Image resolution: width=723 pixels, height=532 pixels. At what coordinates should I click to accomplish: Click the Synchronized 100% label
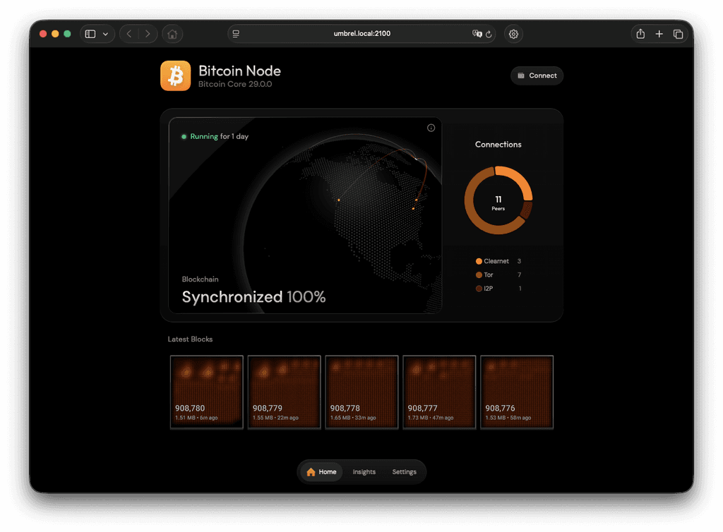[253, 296]
